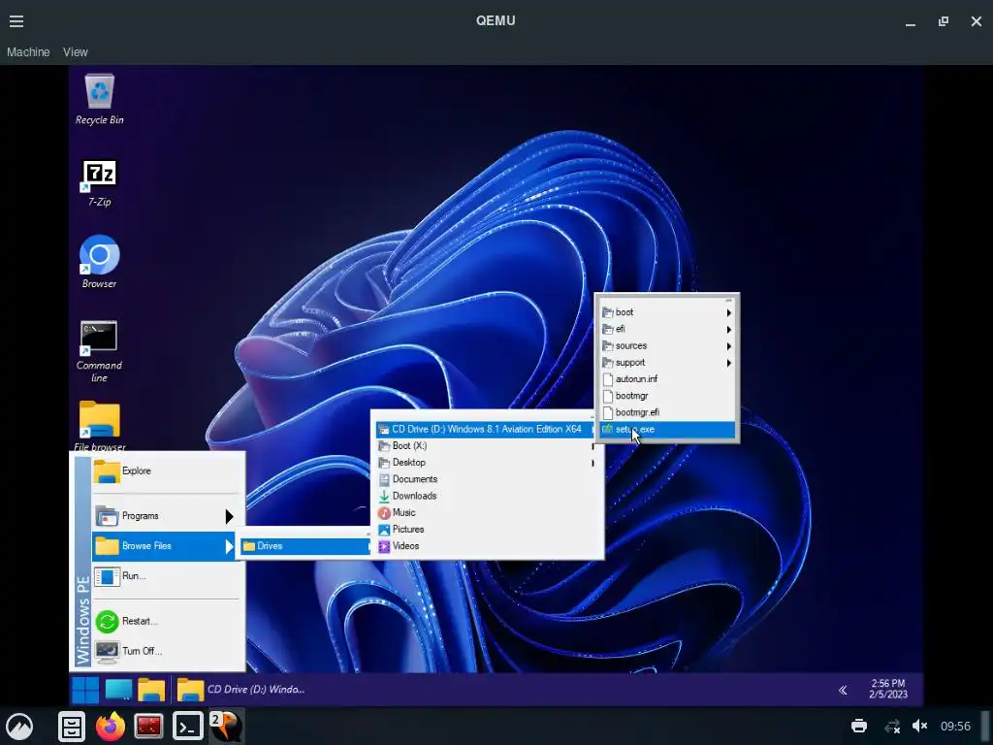
Task: Click the muted volume tray icon
Action: coord(920,726)
